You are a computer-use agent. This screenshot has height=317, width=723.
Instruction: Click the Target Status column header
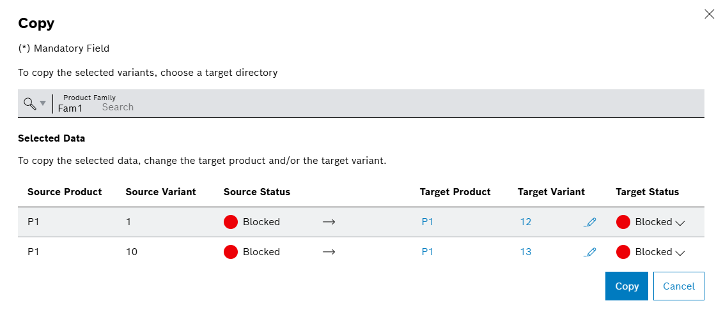pos(647,192)
